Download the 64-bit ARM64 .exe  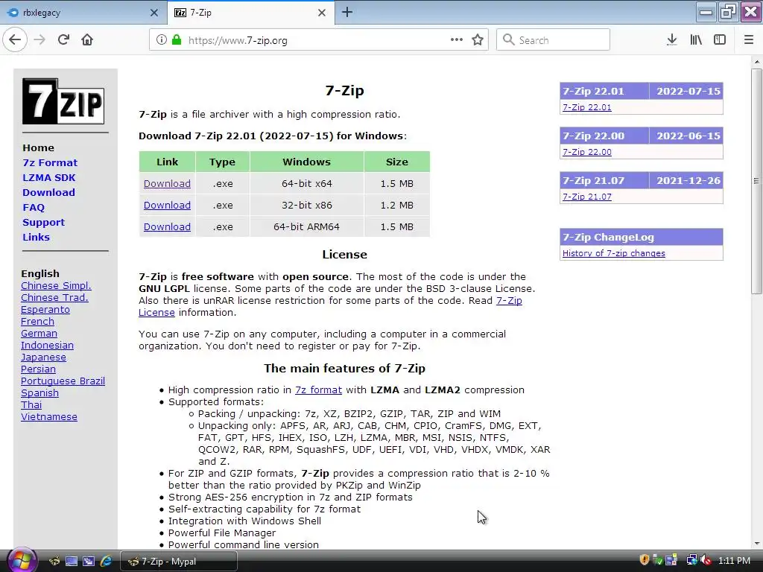click(x=167, y=226)
